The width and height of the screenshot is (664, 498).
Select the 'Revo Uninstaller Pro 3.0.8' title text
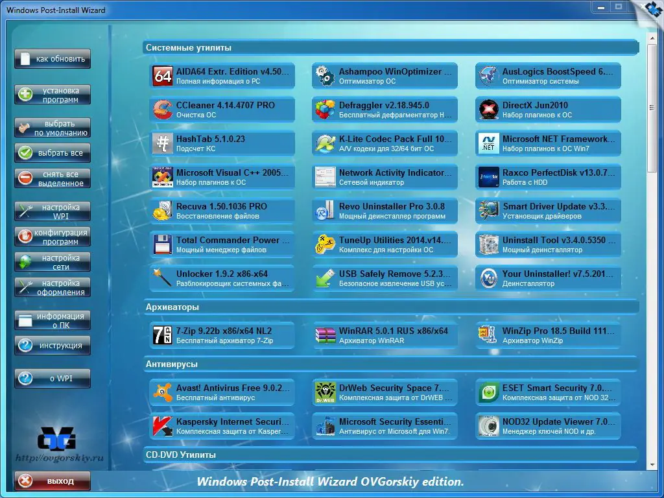click(392, 206)
